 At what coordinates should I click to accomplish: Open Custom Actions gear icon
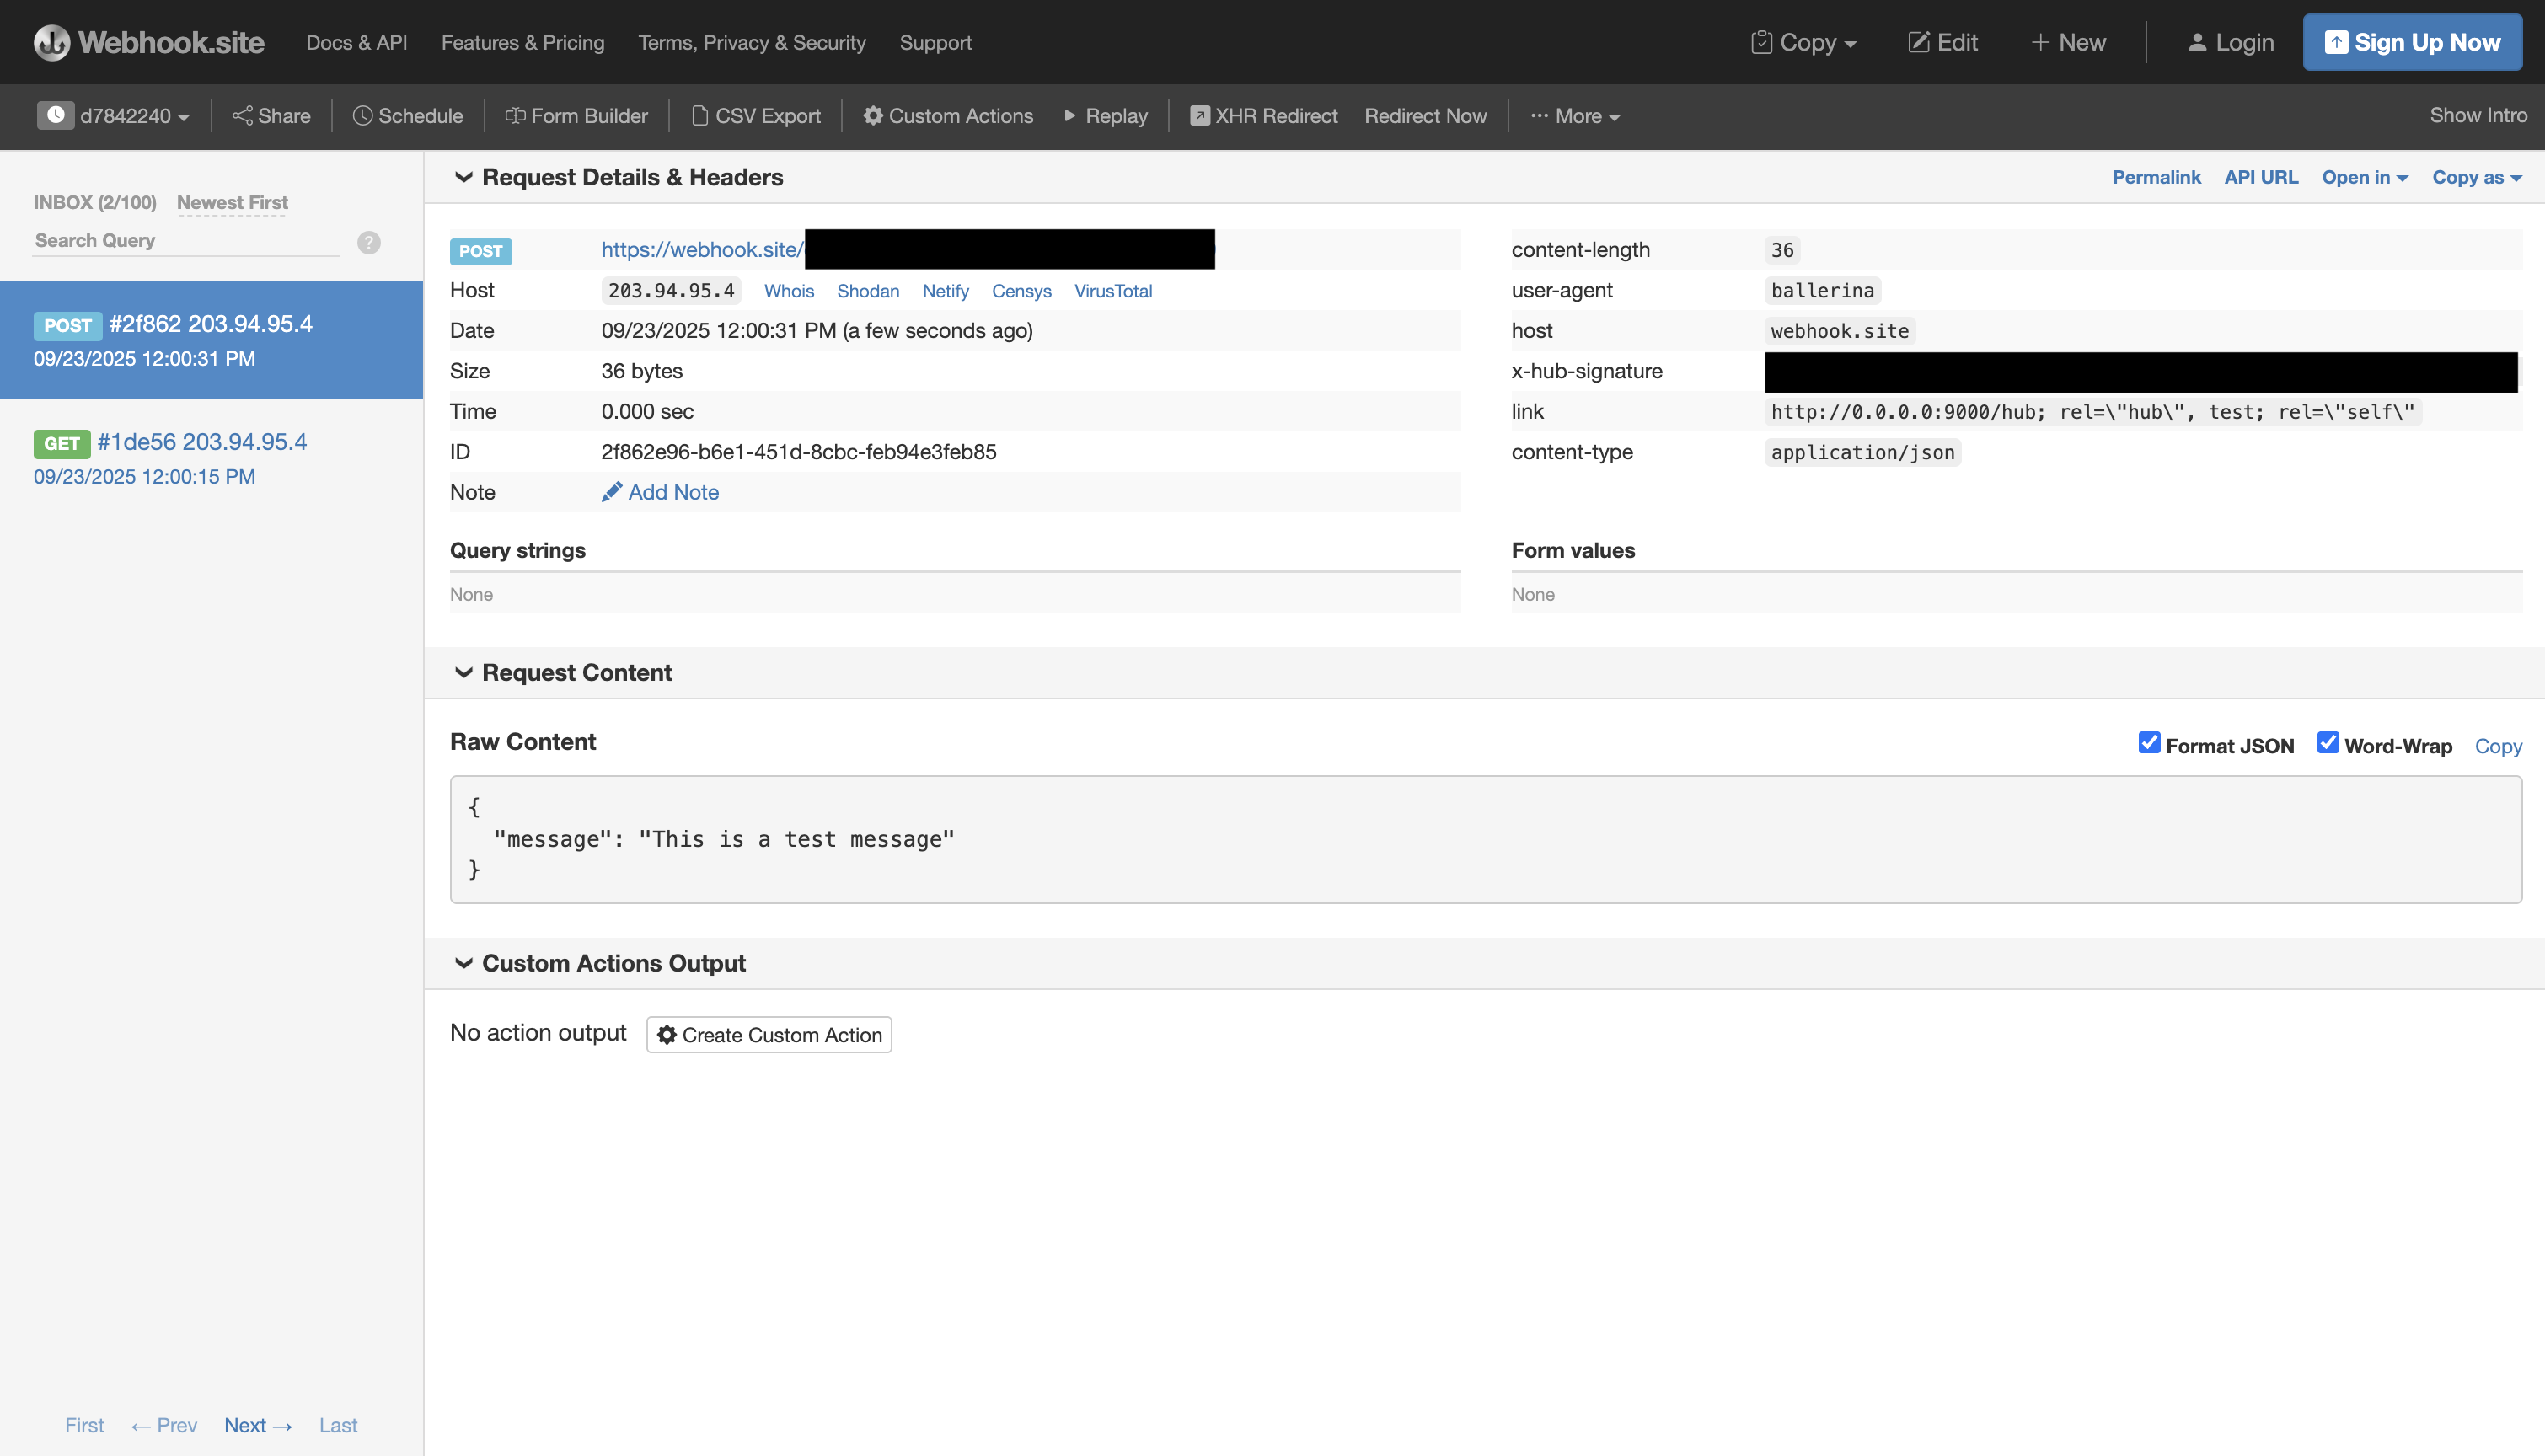point(873,116)
